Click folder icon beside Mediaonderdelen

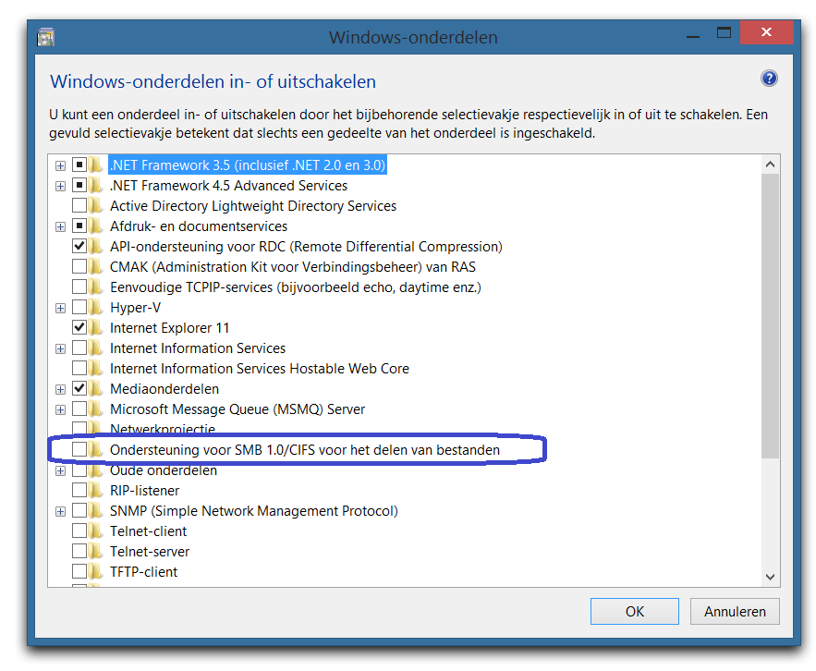point(95,388)
